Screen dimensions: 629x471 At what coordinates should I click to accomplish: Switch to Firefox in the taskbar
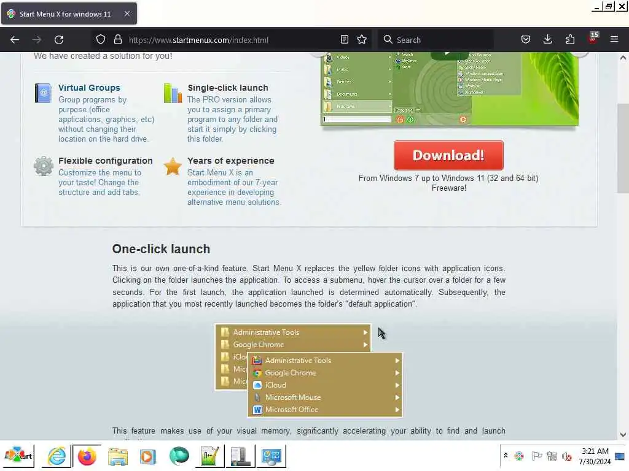coord(87,456)
